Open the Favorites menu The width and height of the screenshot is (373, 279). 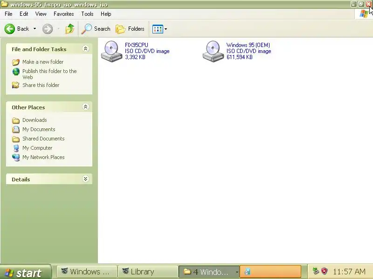pos(63,14)
